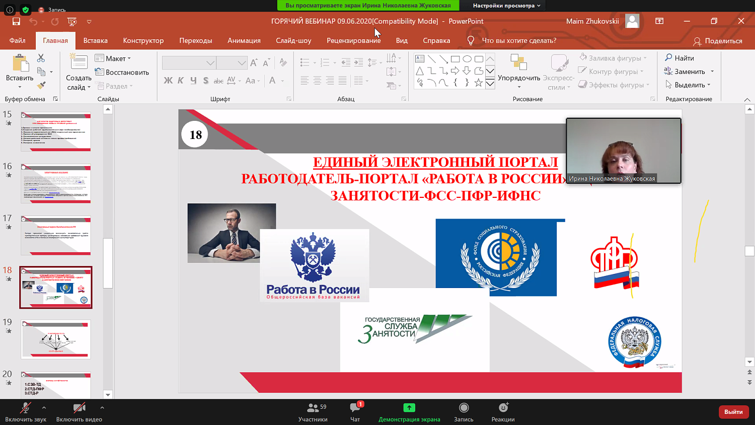Open the font name combo box

click(189, 63)
